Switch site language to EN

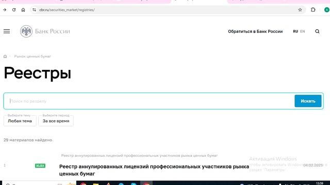pyautogui.click(x=303, y=31)
